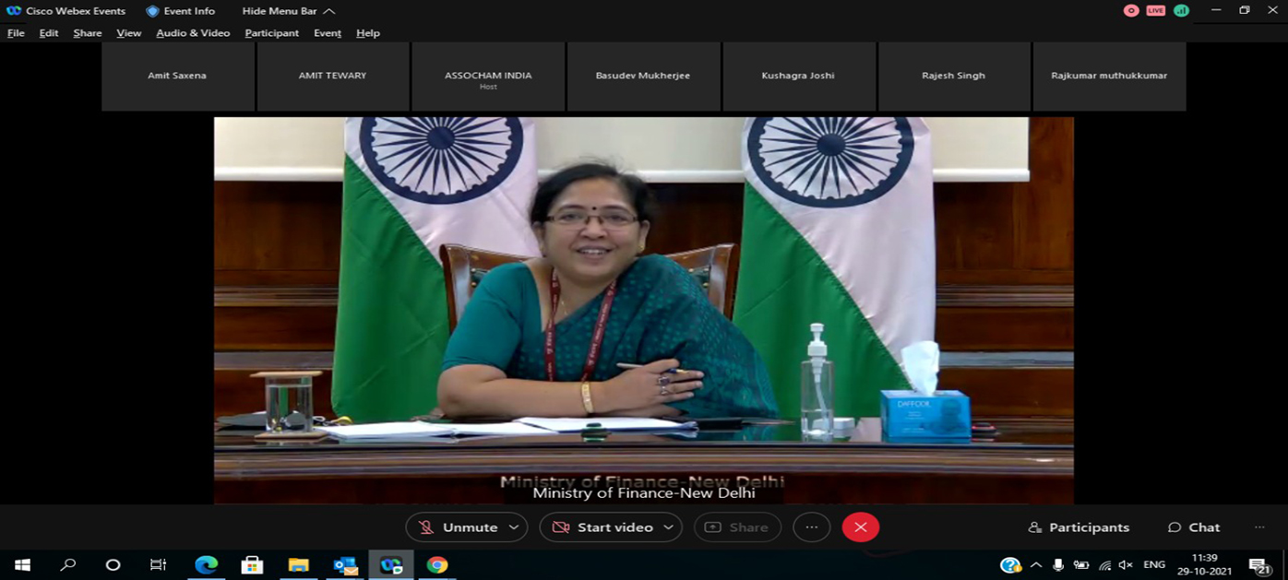Open the Event Info shield icon
The height and width of the screenshot is (580, 1288).
[153, 11]
